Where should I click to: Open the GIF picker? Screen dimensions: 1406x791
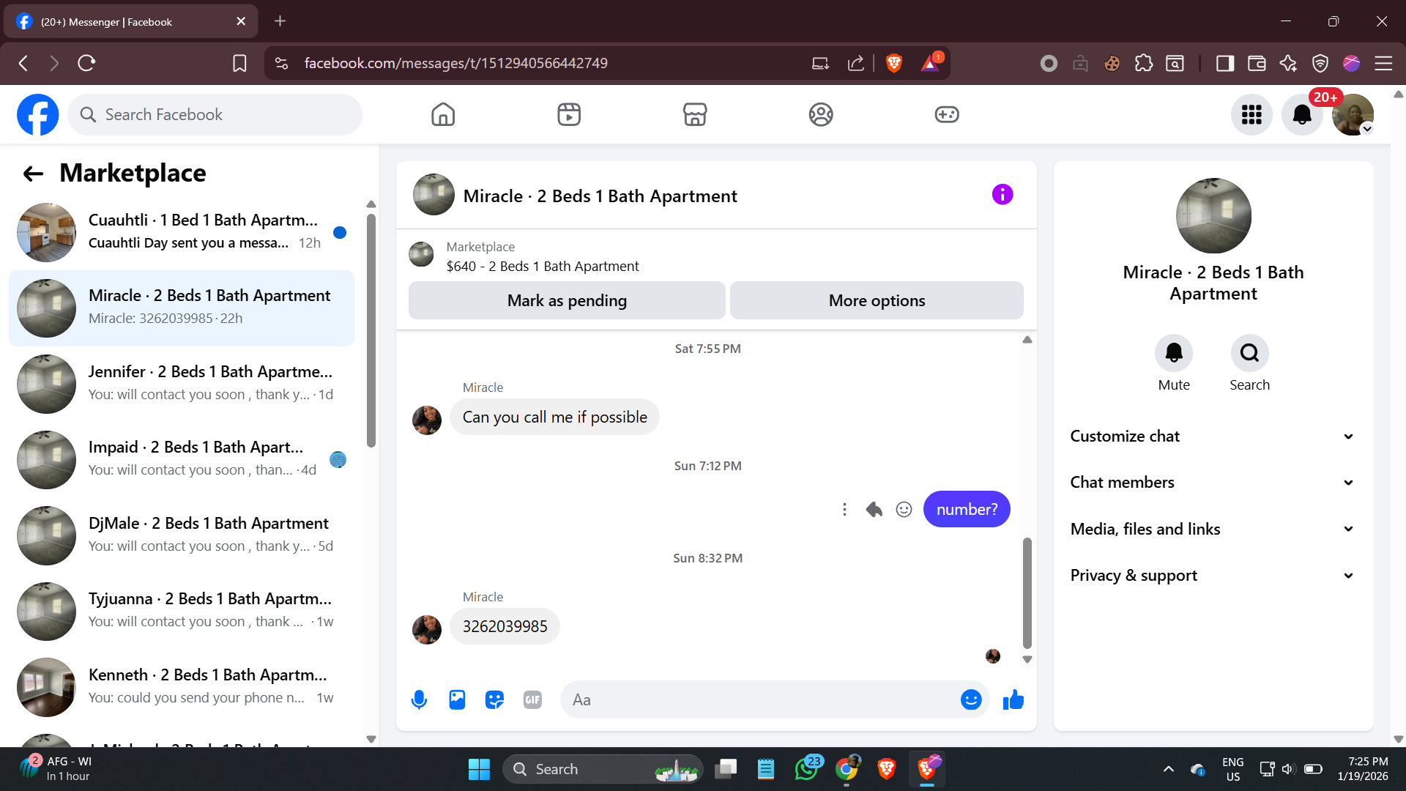point(532,700)
